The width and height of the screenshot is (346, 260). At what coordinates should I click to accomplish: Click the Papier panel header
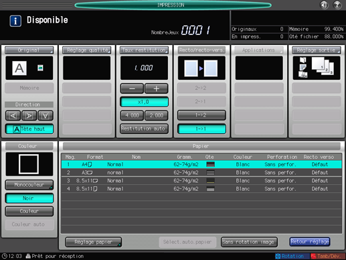(x=201, y=146)
